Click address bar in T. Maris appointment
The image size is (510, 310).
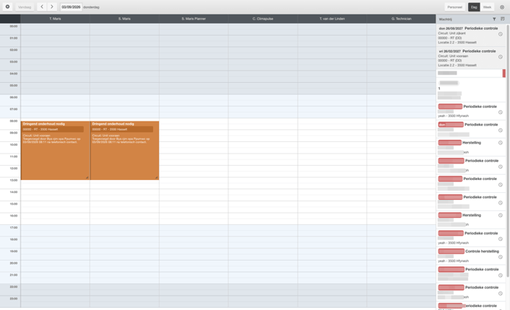(53, 129)
